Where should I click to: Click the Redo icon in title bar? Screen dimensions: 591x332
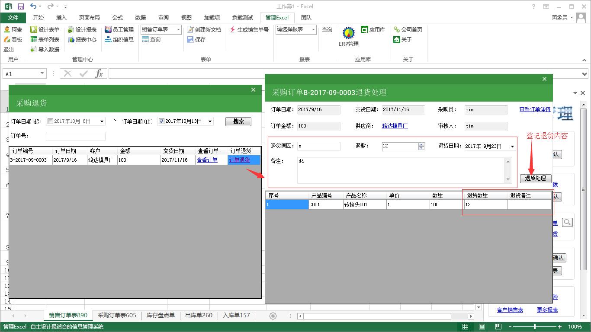(51, 6)
